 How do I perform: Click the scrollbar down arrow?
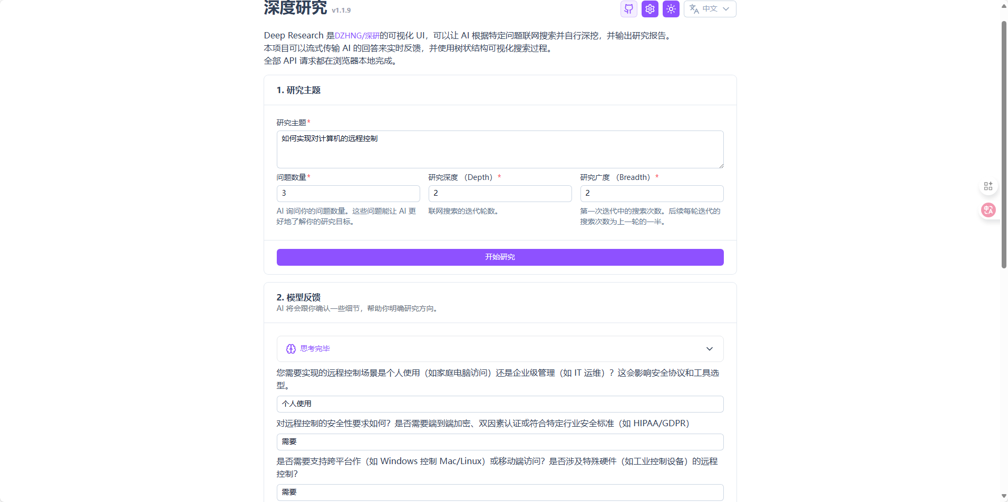[1004, 496]
